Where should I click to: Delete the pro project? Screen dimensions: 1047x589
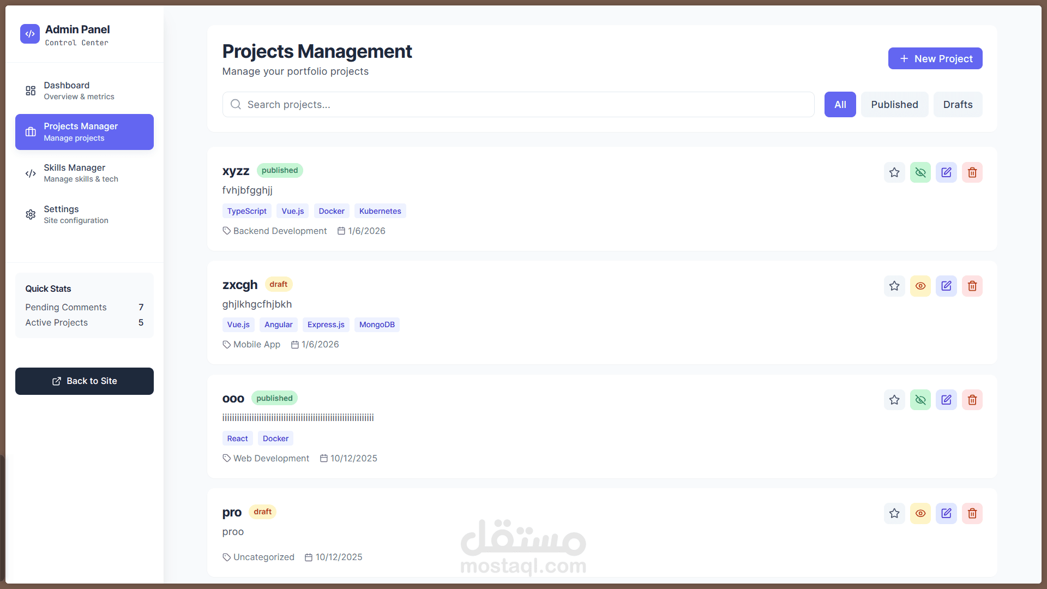(x=972, y=513)
